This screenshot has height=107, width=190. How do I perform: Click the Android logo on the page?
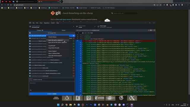(56, 98)
